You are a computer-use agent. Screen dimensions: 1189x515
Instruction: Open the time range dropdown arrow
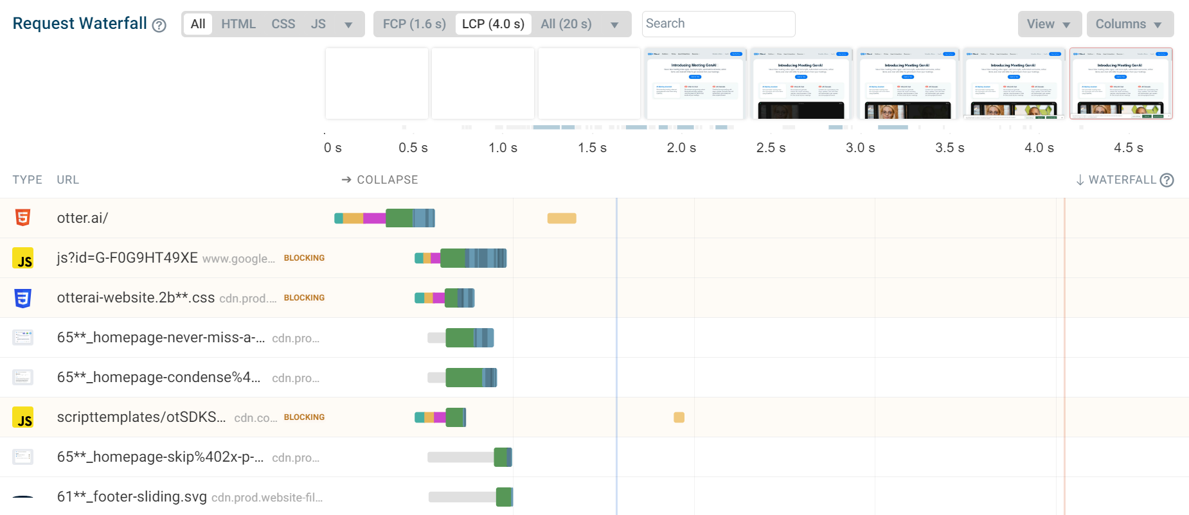614,25
